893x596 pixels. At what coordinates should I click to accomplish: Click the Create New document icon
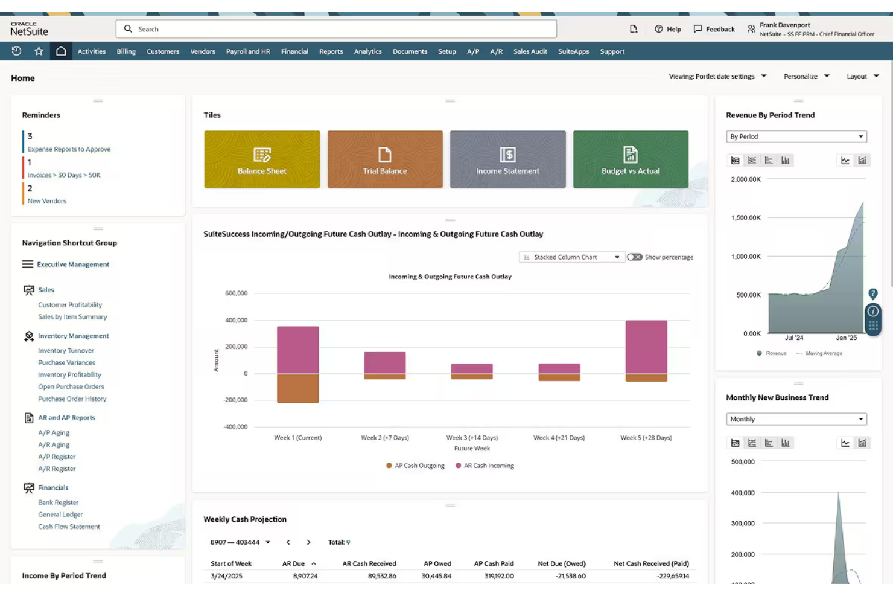pyautogui.click(x=632, y=28)
